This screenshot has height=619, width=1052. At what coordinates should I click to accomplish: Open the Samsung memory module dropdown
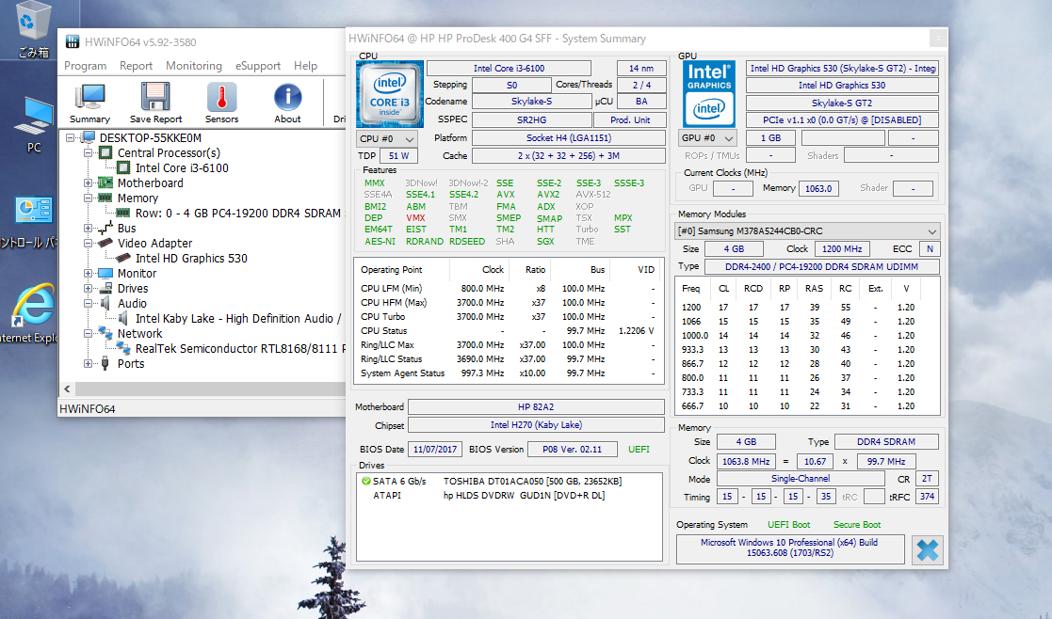(807, 230)
